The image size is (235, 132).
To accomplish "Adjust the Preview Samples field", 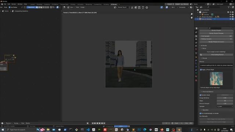I will (216, 39).
